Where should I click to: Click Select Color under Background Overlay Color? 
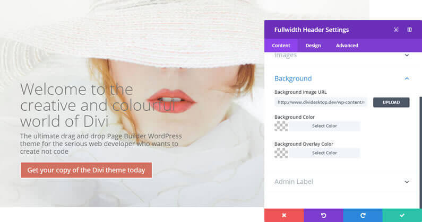[324, 153]
